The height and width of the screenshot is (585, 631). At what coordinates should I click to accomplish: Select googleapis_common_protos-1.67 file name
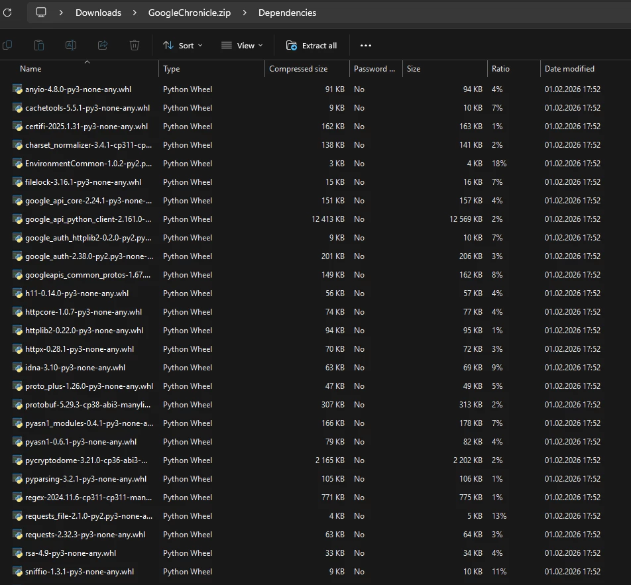click(87, 275)
